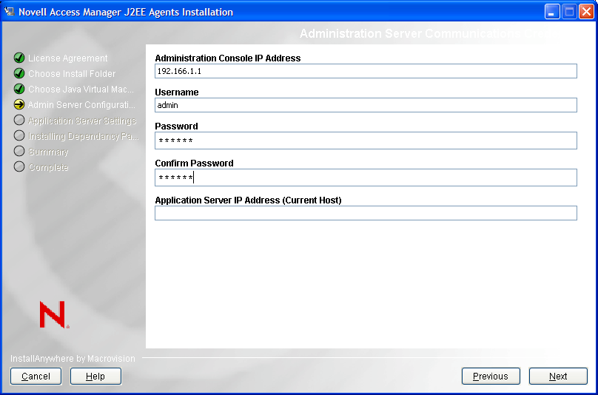The image size is (598, 395).
Task: Click the Complete step label
Action: point(48,167)
